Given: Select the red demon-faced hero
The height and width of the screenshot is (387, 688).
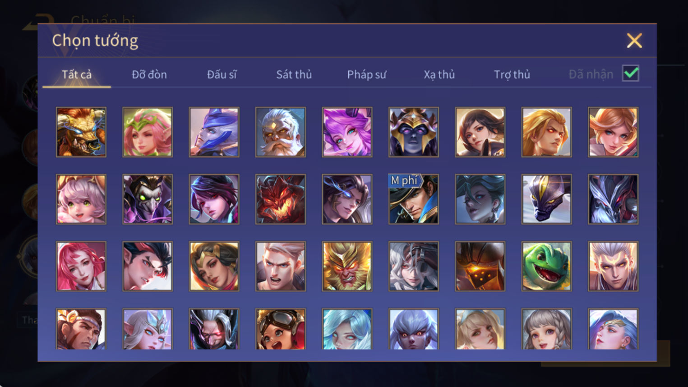Looking at the screenshot, I should click(281, 199).
